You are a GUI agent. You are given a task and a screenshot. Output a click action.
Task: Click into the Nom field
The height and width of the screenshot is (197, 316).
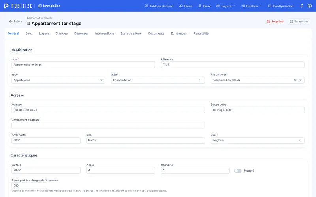[83, 65]
